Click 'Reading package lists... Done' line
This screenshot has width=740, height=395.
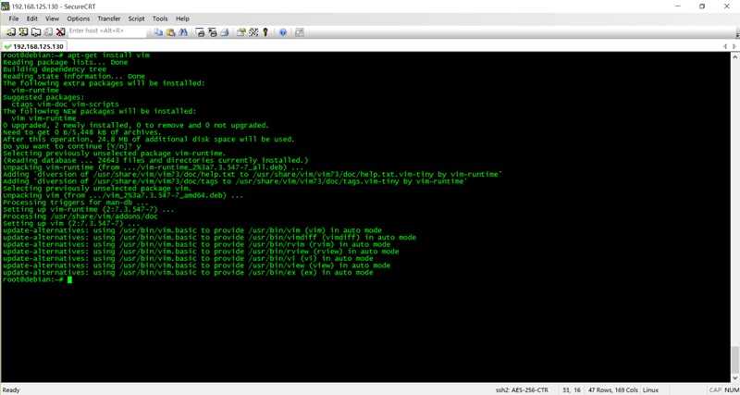pyautogui.click(x=65, y=62)
